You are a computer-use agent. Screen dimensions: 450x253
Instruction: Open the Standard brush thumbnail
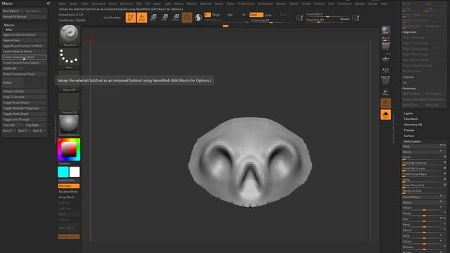[x=69, y=36]
